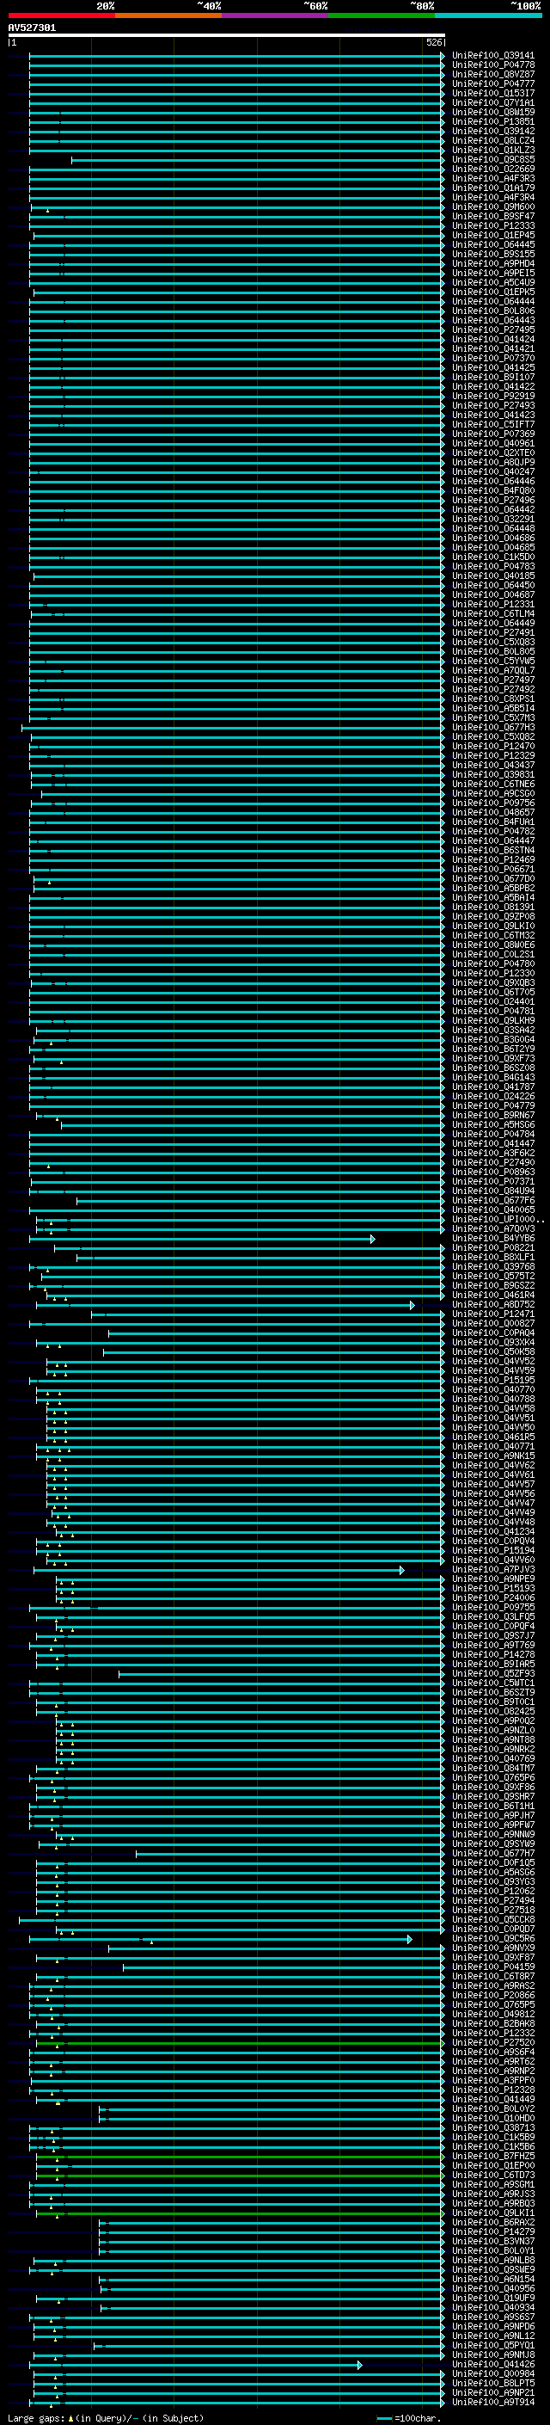Select label UniRef100_Q8LCZ4
This screenshot has height=2425, width=550.
493,140
